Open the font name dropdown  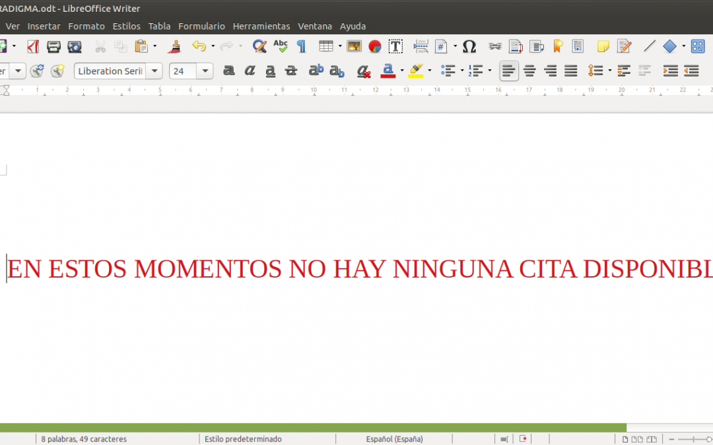point(154,71)
